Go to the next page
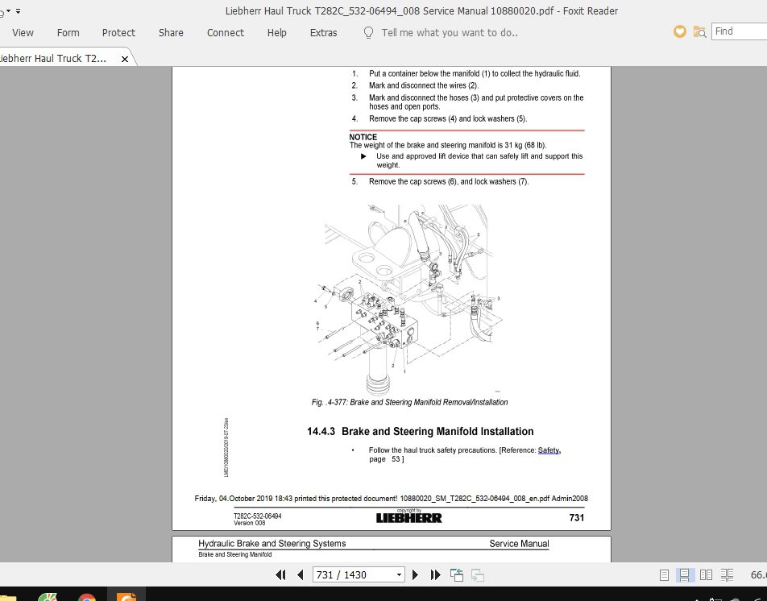 point(416,574)
